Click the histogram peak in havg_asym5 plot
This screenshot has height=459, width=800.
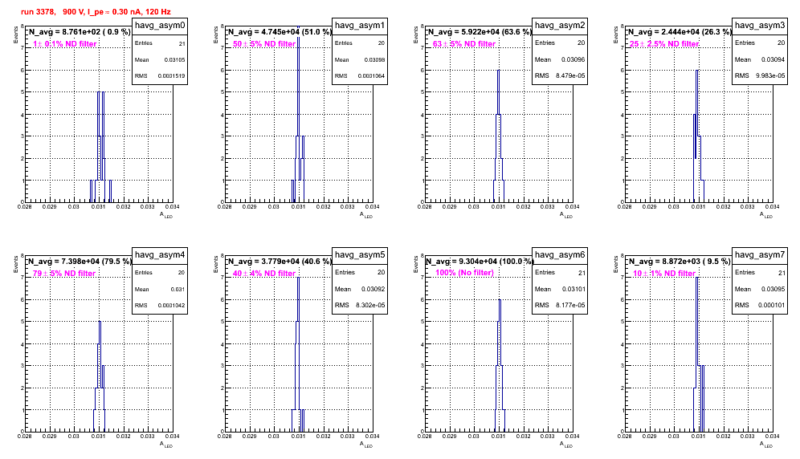pyautogui.click(x=298, y=278)
